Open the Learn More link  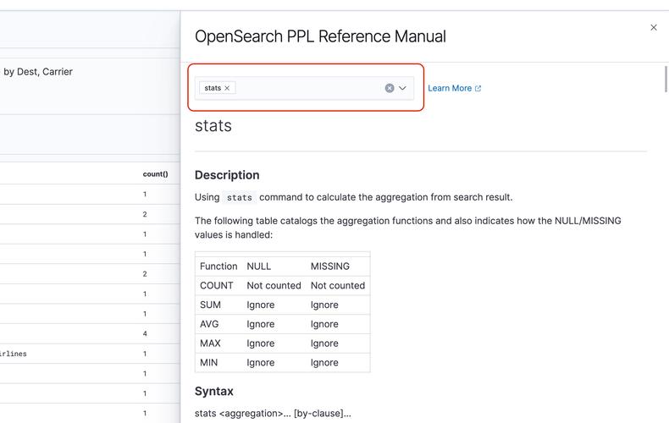(x=450, y=88)
